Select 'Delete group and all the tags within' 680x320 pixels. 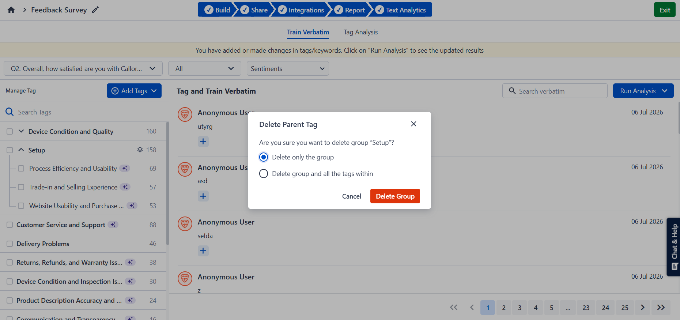[x=264, y=174]
